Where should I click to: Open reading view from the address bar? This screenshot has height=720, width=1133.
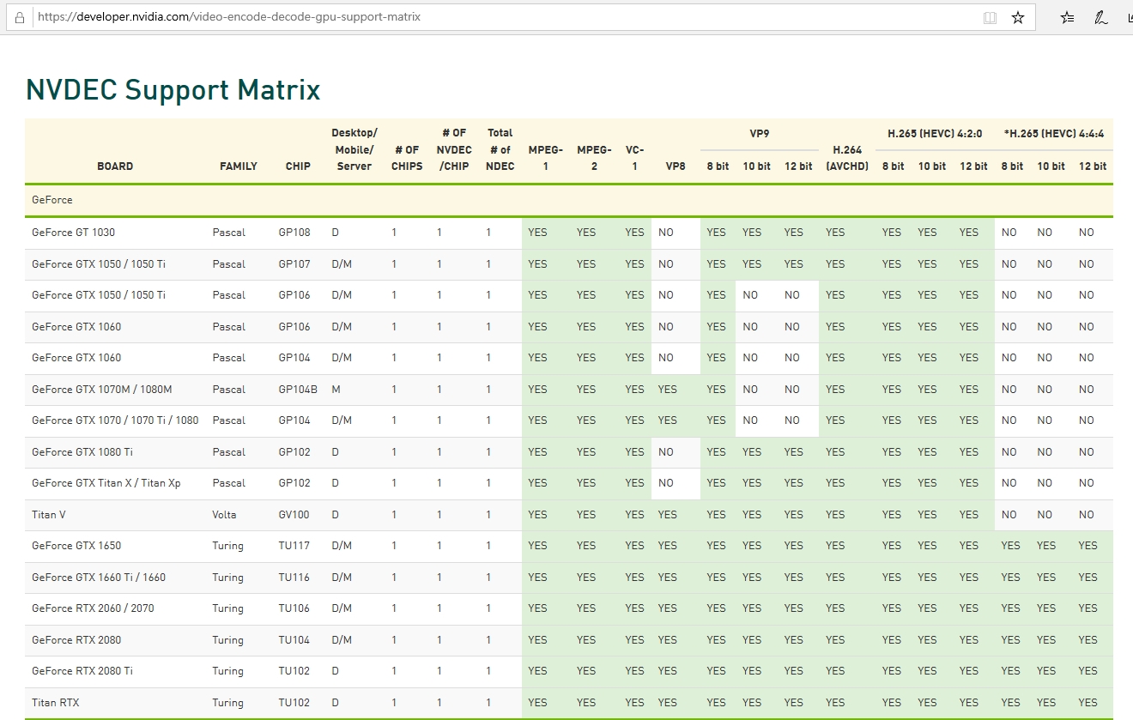990,17
